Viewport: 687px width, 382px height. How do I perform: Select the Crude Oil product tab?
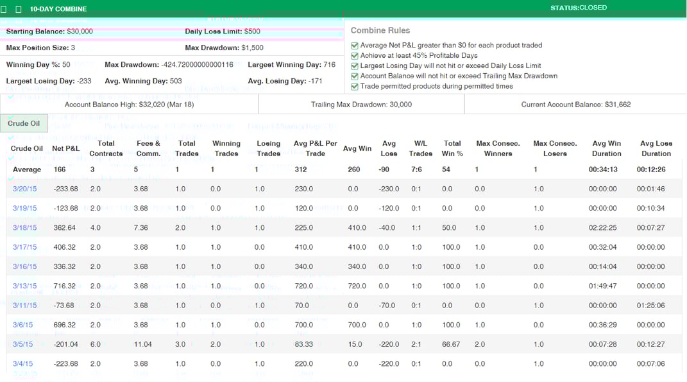(24, 123)
